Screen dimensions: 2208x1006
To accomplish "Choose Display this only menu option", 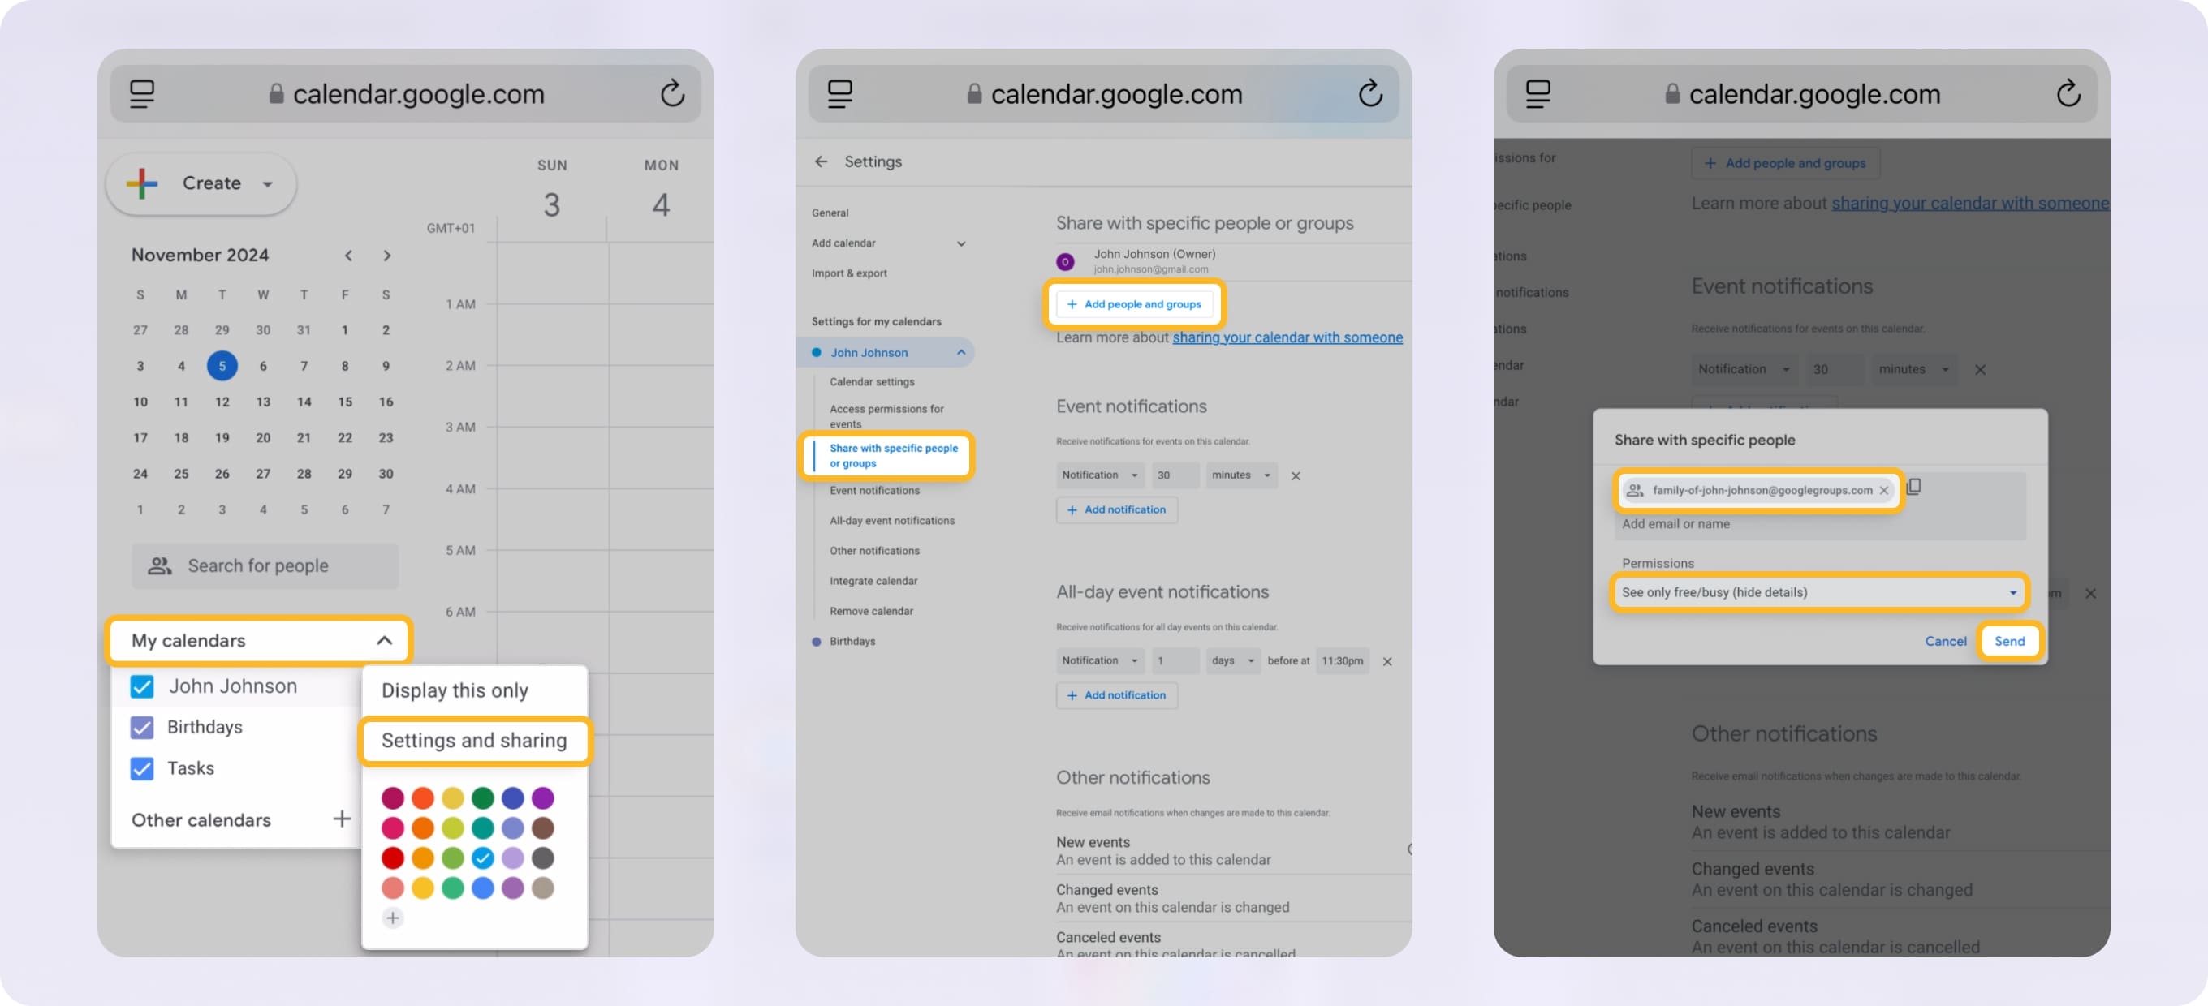I will point(455,690).
